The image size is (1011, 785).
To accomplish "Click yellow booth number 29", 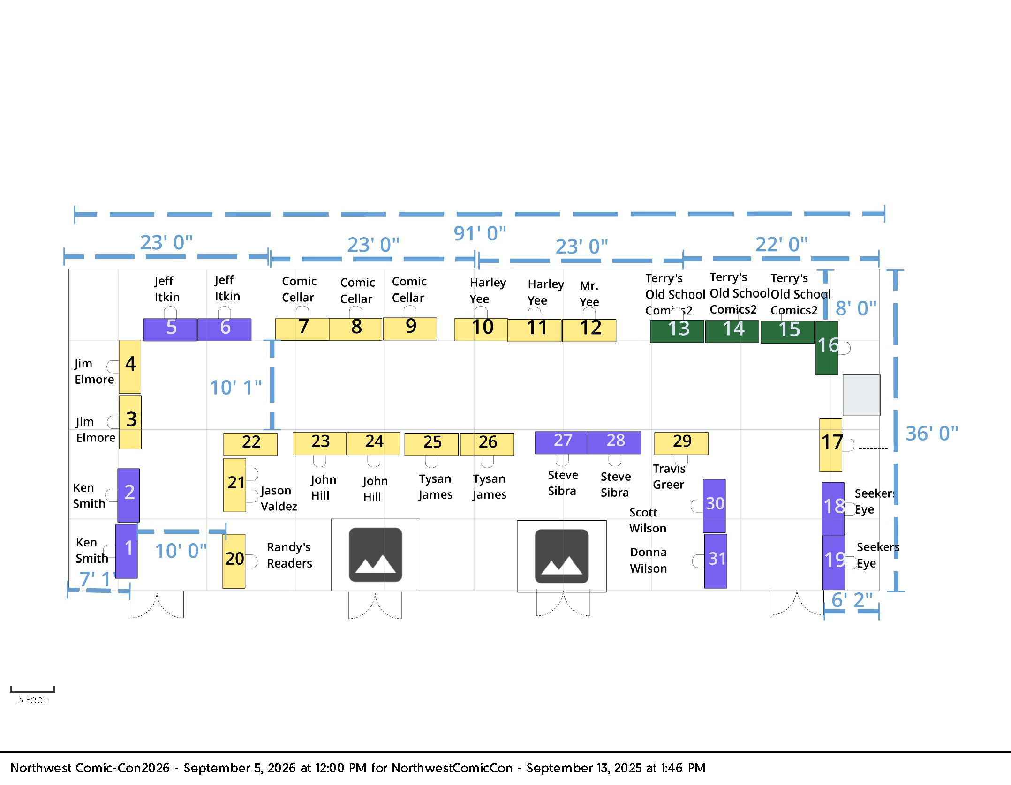I will tap(681, 443).
